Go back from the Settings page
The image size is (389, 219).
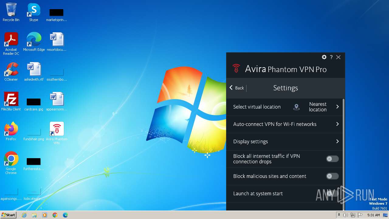tap(237, 88)
